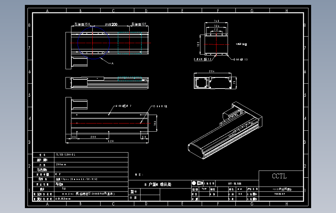The height and width of the screenshot is (213, 336).
Task: Select the detail callout letter A
Action: (113, 63)
